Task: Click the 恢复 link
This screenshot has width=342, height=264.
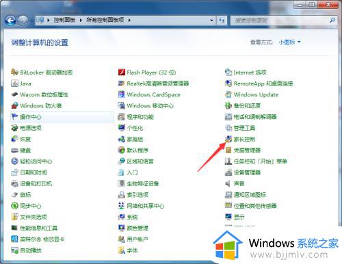Action: (25, 139)
